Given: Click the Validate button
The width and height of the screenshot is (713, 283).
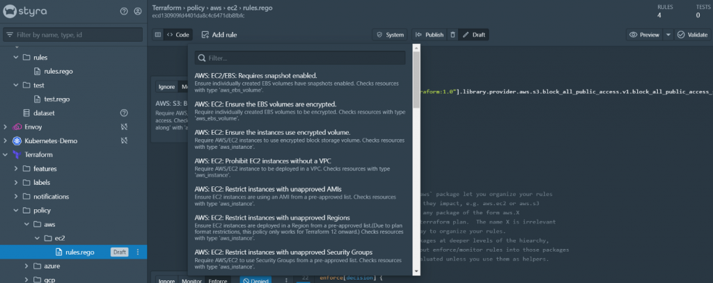Looking at the screenshot, I should [x=693, y=35].
